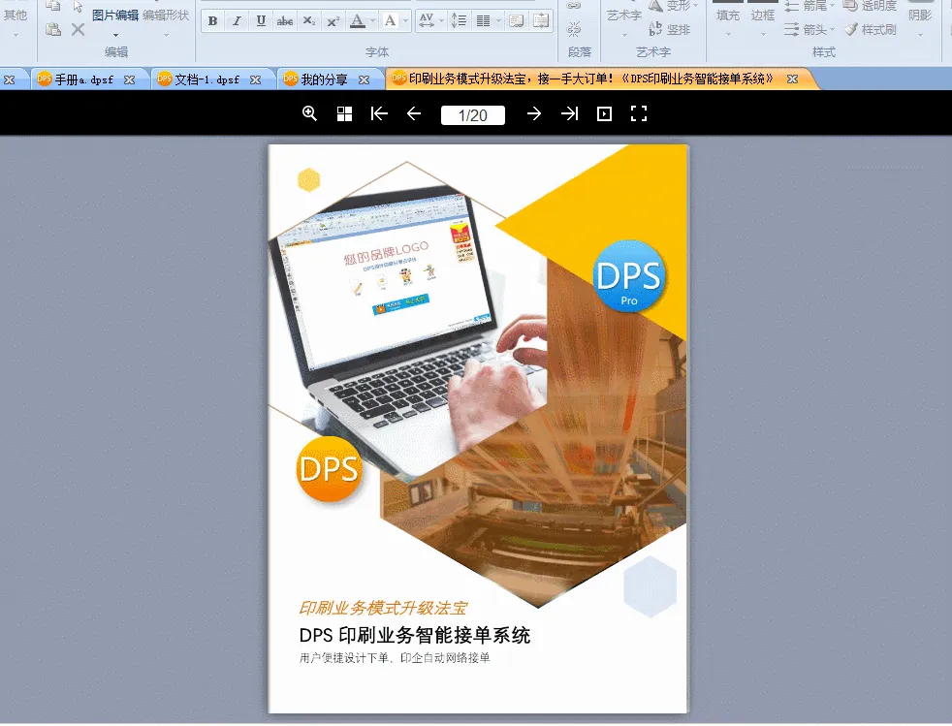Click the paste clipboard icon
This screenshot has width=952, height=726.
click(53, 28)
